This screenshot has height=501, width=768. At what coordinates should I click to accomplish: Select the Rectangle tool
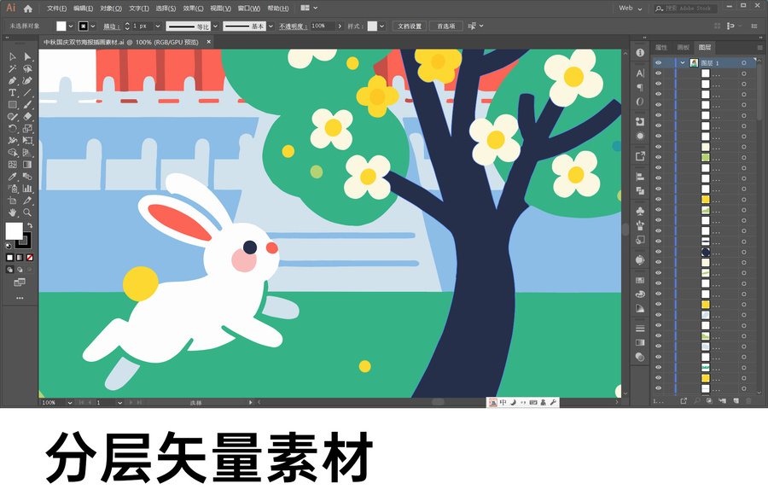click(x=13, y=104)
